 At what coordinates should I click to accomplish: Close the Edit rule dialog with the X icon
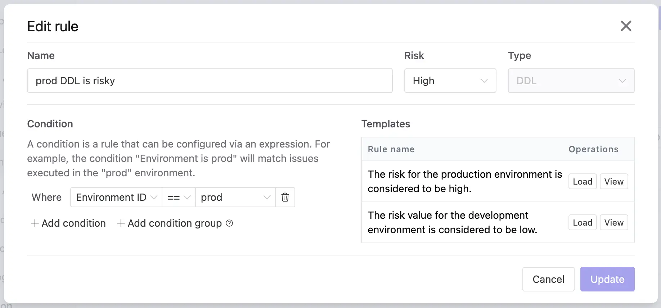pyautogui.click(x=626, y=26)
